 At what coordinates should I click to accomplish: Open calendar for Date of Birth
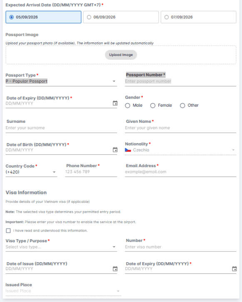[x=115, y=150]
